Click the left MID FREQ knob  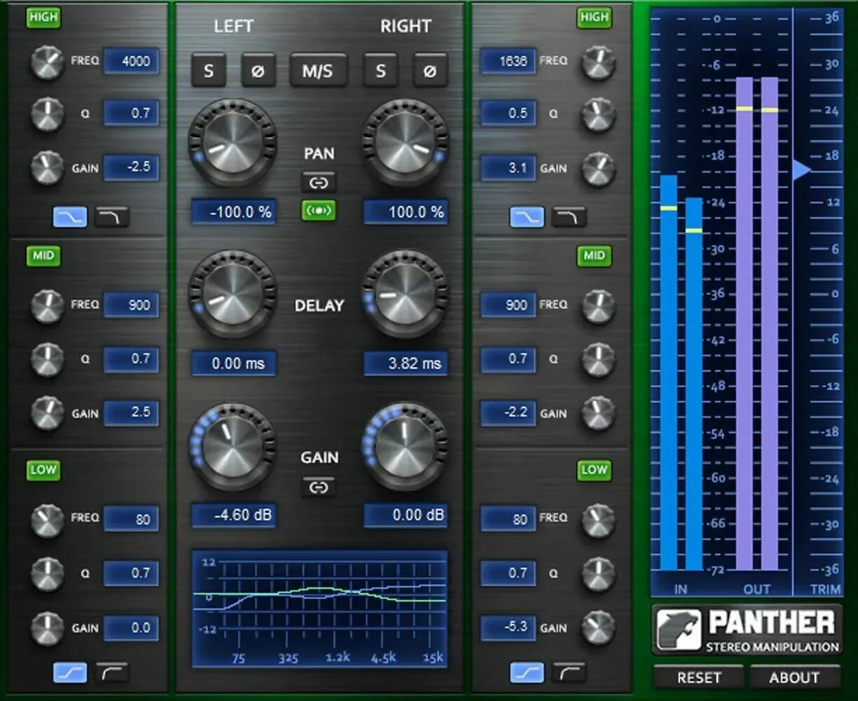tap(47, 306)
